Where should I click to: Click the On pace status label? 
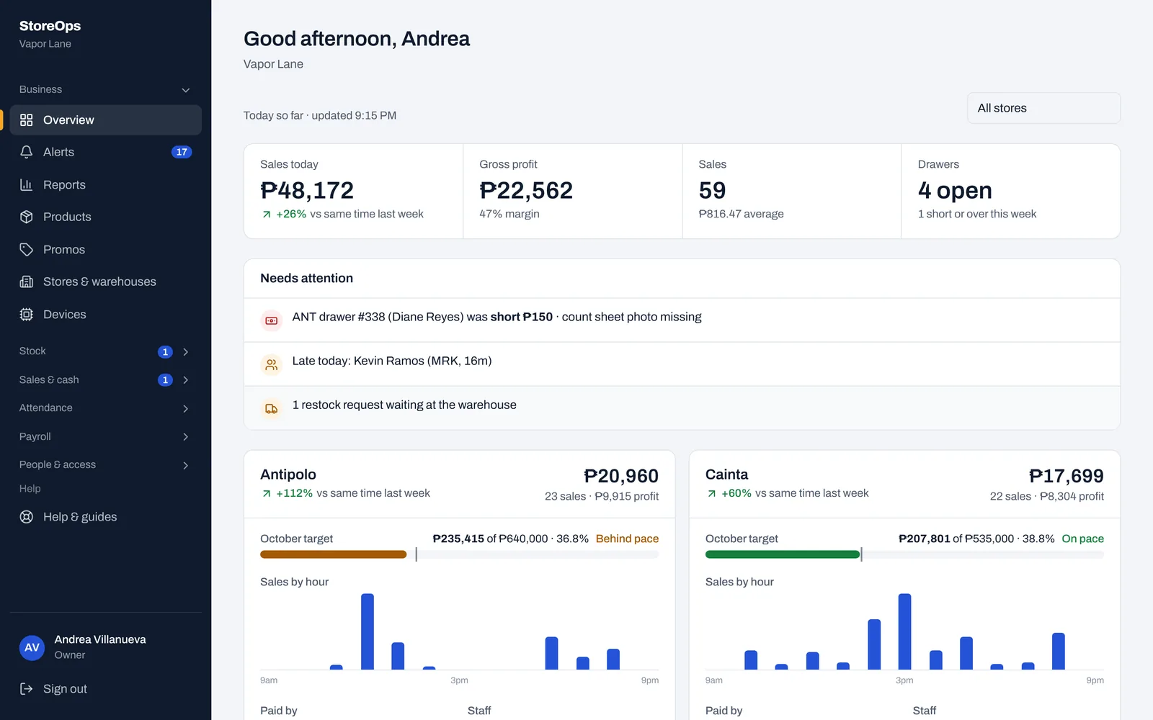[1082, 539]
